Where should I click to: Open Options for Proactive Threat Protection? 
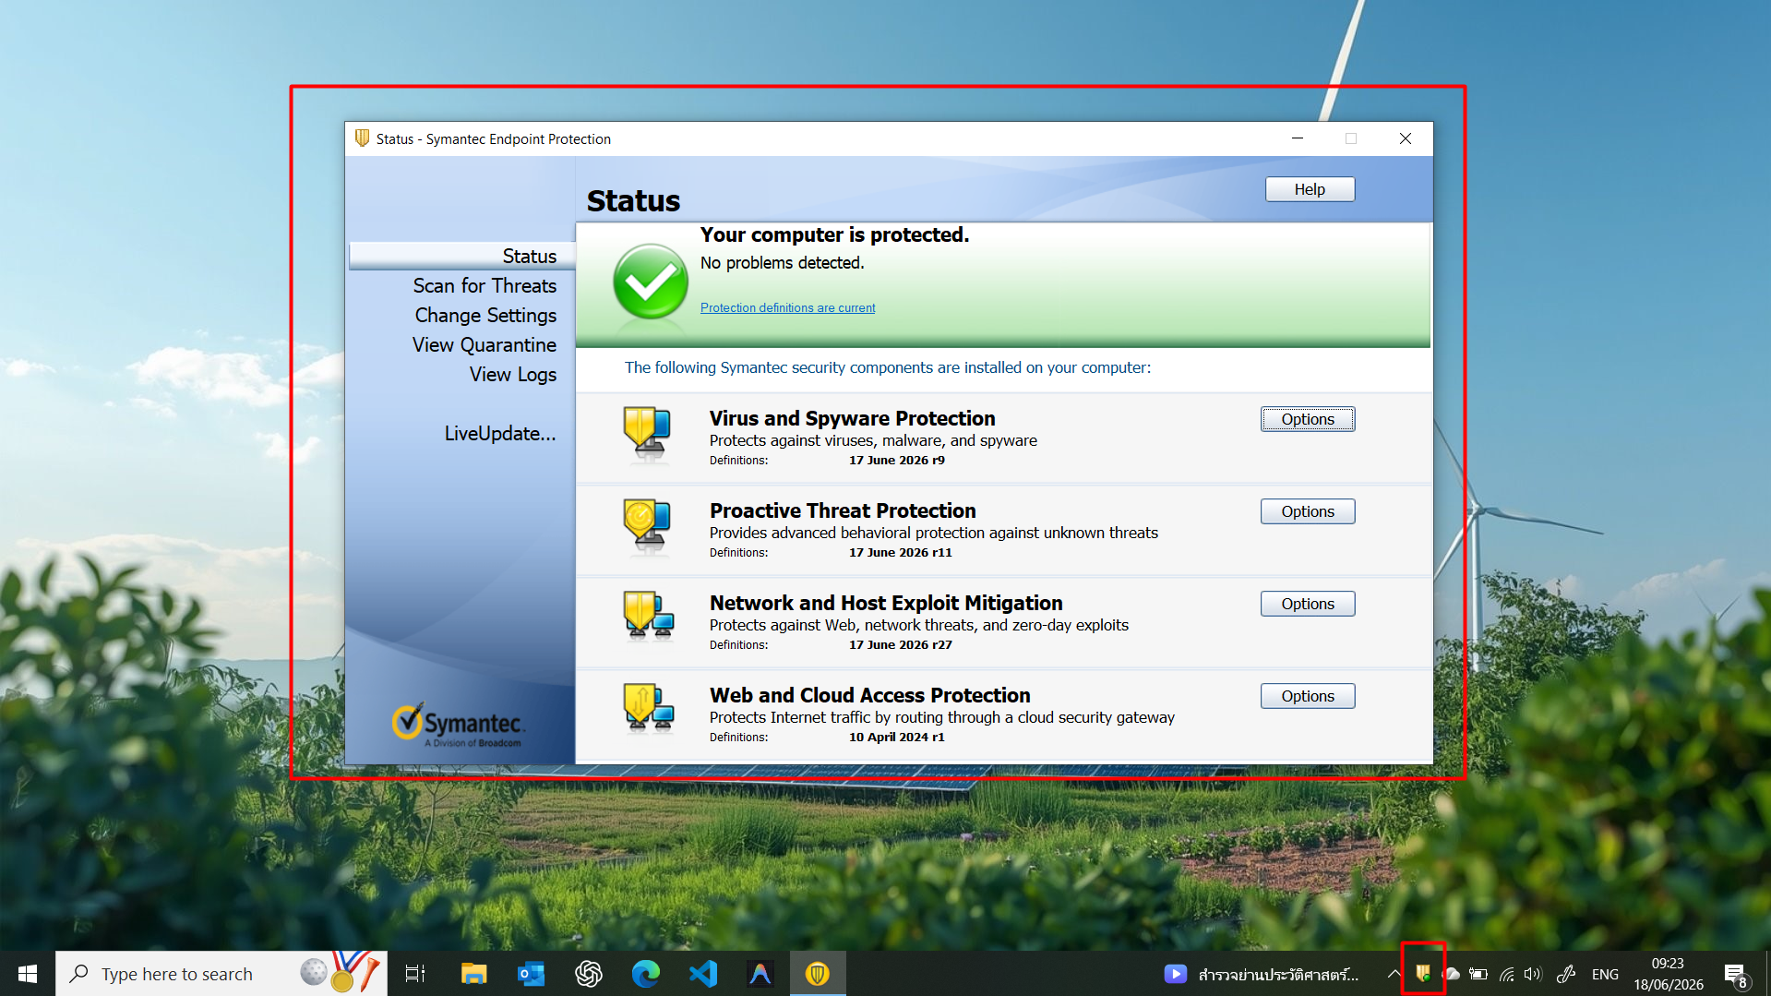(x=1308, y=511)
